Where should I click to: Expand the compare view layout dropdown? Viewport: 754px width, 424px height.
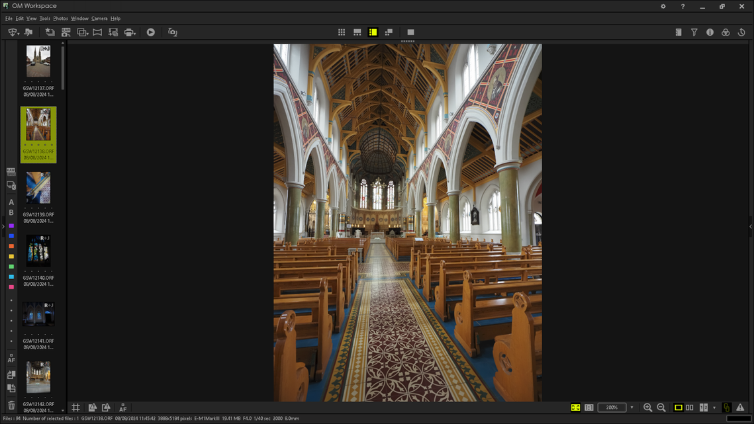[x=714, y=407]
